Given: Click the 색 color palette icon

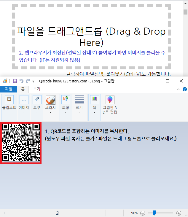Looking at the screenshot, I should [95, 99].
